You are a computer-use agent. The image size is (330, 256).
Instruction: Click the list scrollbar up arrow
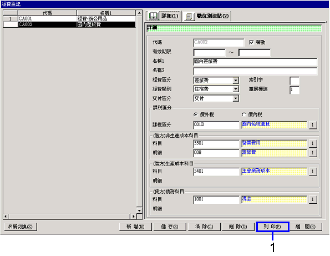(x=139, y=13)
